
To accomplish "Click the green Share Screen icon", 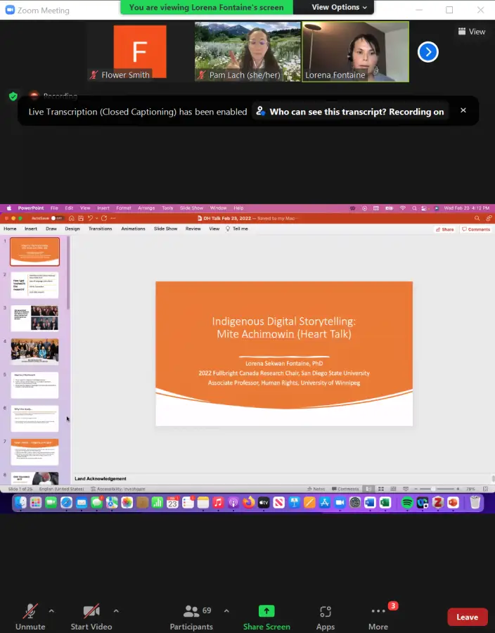I will click(266, 611).
